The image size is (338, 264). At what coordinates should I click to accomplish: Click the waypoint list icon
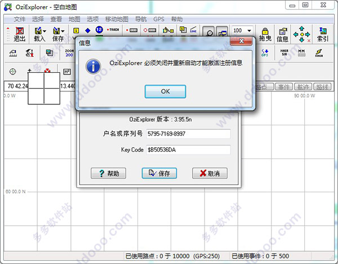pyautogui.click(x=183, y=30)
